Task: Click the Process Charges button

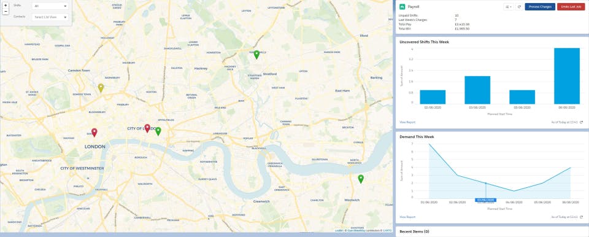Action: click(540, 7)
